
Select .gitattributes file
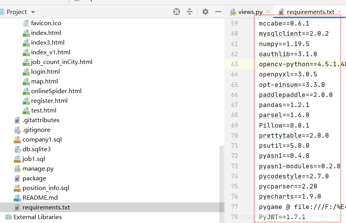coord(41,120)
